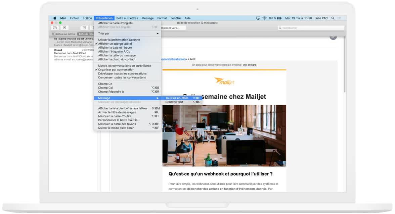Select Tous les en-têtes submenu item
This screenshot has height=214, width=395.
[x=182, y=98]
